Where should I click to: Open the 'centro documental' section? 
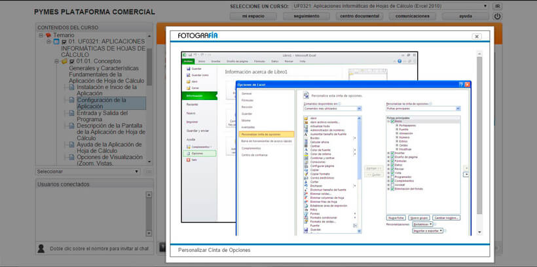[x=360, y=16]
